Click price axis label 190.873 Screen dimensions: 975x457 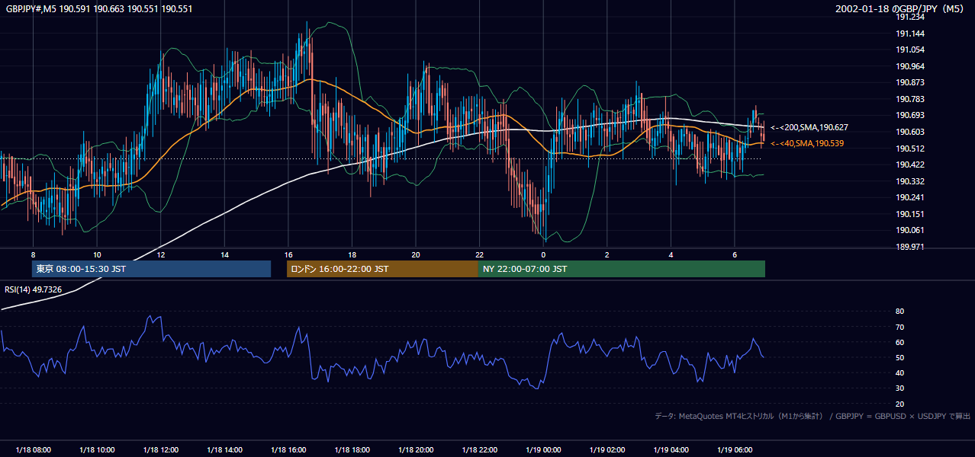coord(910,82)
